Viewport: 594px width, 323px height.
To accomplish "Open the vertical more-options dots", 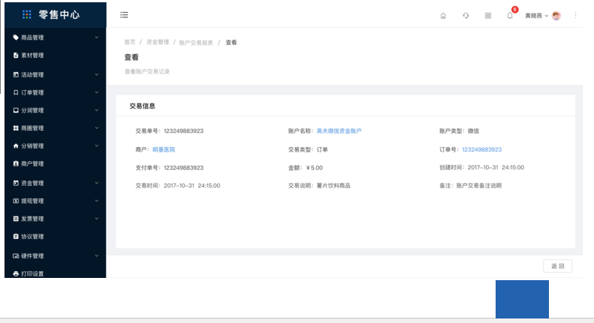I will tap(575, 15).
